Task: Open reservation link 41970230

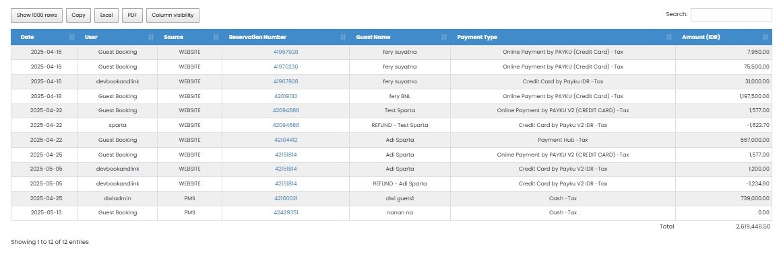Action: tap(286, 67)
